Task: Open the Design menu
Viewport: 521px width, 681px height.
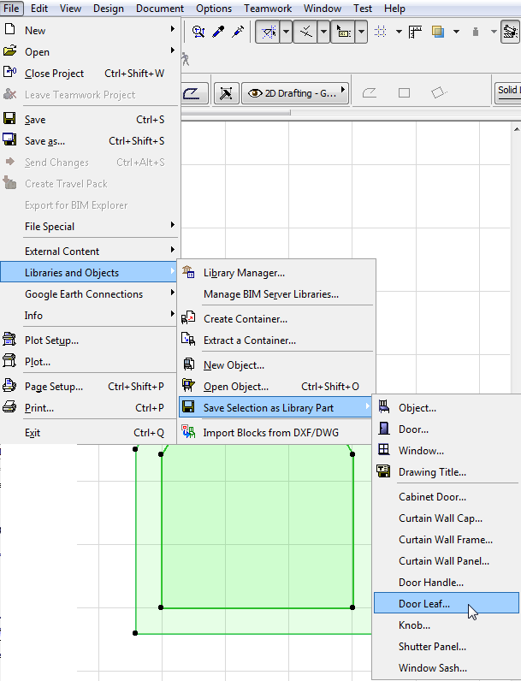Action: point(109,9)
